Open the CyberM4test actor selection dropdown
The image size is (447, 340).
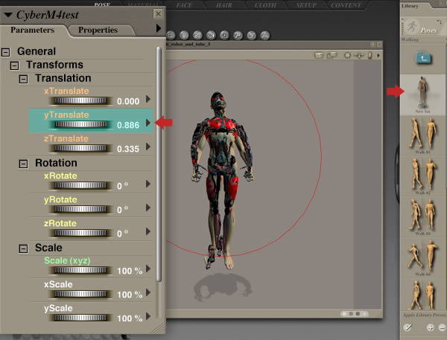coord(8,15)
